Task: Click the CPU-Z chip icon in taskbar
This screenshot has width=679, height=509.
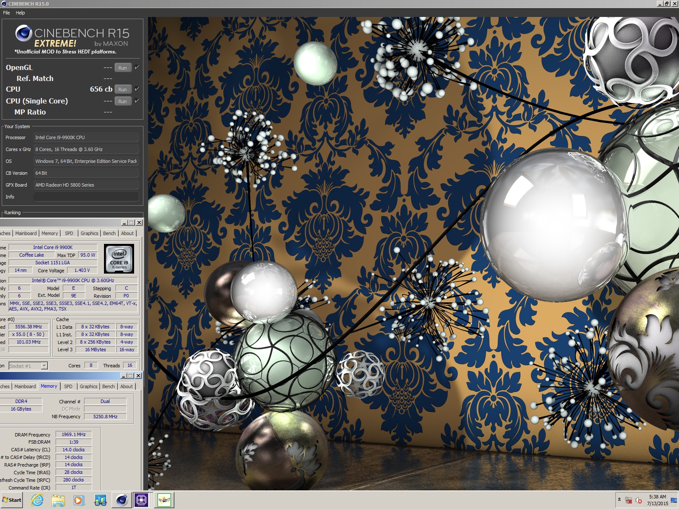Action: tap(141, 500)
